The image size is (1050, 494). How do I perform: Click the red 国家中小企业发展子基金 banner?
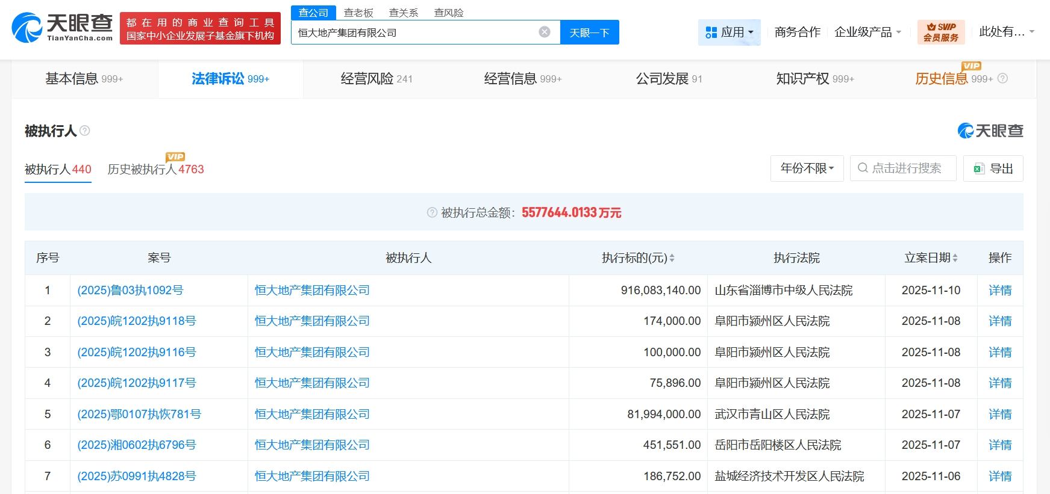(200, 28)
